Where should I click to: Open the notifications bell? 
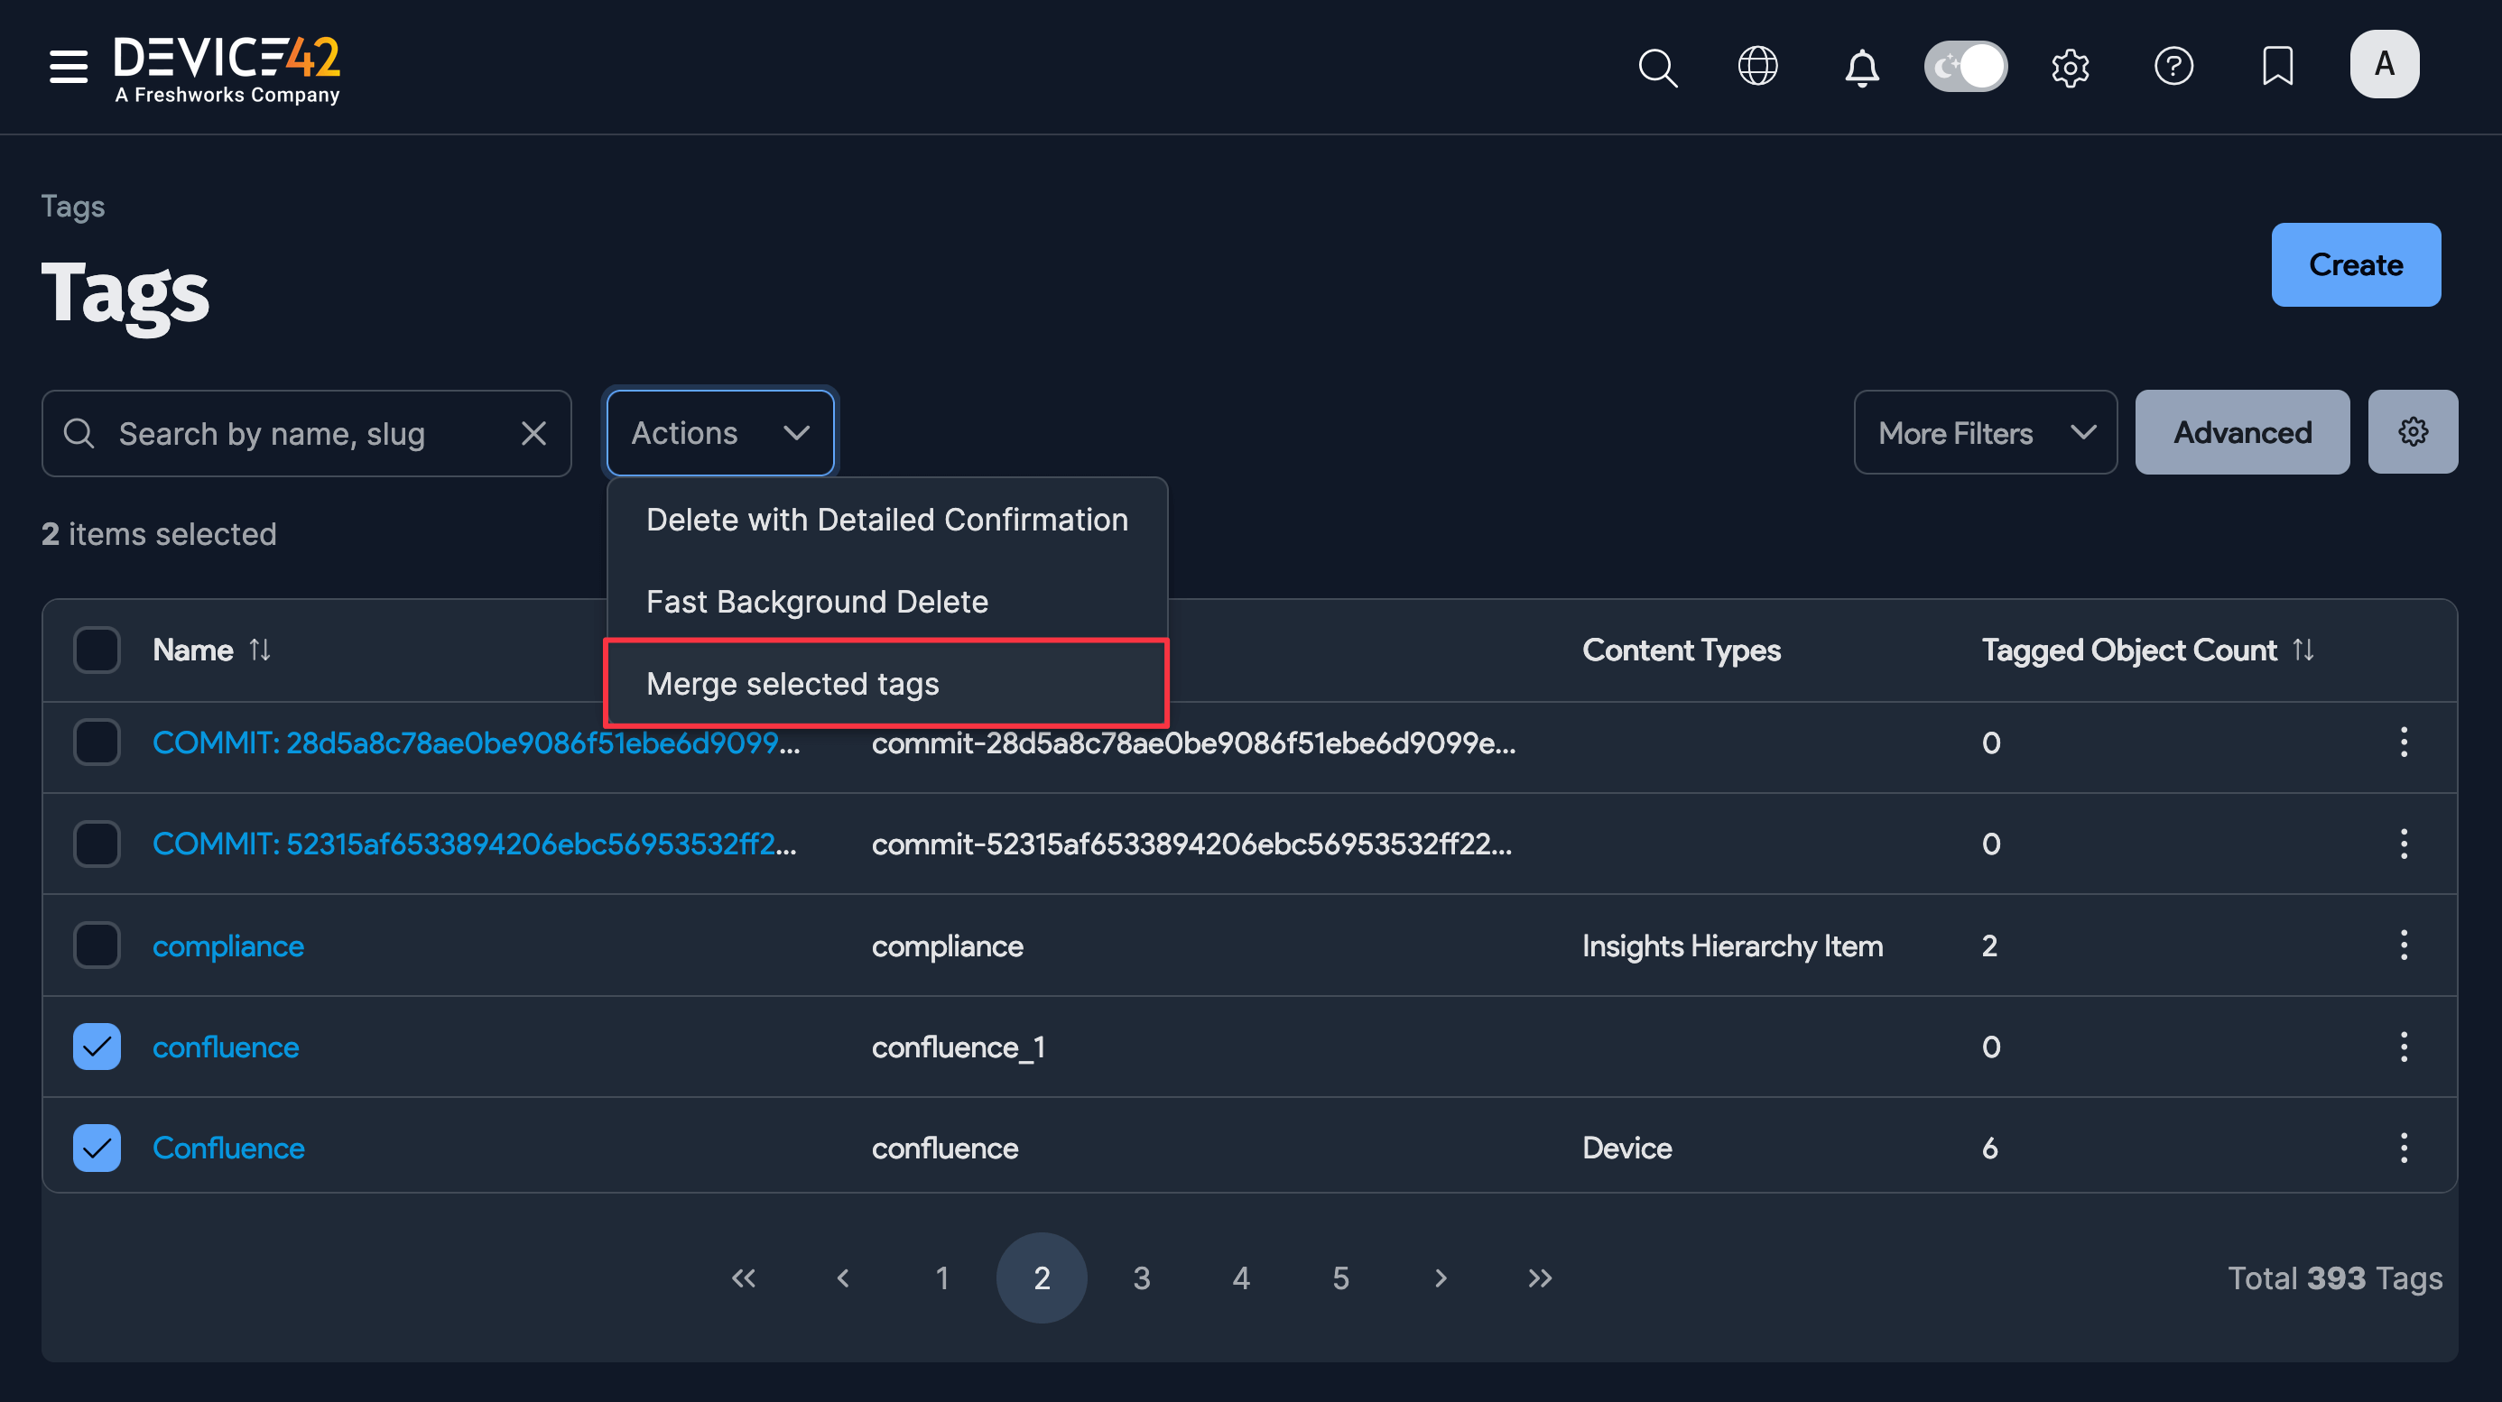(1861, 68)
